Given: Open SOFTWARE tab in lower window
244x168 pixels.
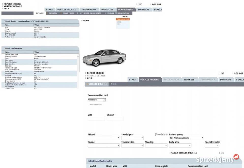Looking at the screenshot, I should [x=226, y=80].
